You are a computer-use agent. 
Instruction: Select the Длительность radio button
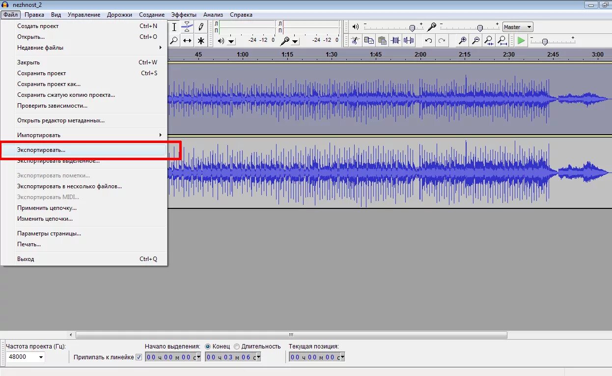pos(237,347)
